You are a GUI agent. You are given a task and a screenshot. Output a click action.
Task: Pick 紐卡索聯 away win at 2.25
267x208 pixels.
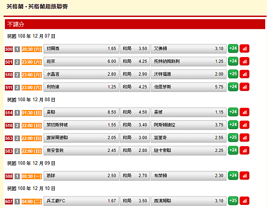[x=189, y=151]
